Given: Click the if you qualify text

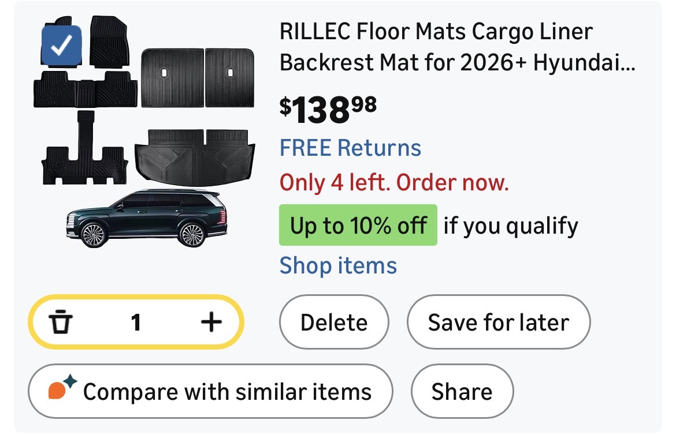Looking at the screenshot, I should point(511,226).
